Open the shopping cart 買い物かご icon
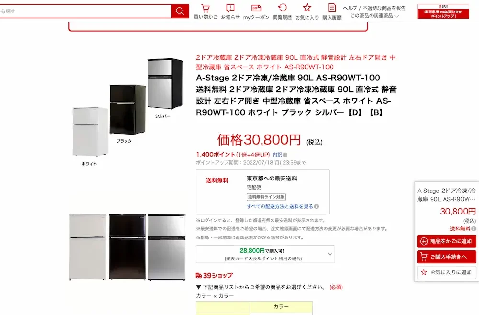Image resolution: width=479 pixels, height=315 pixels. (x=205, y=11)
